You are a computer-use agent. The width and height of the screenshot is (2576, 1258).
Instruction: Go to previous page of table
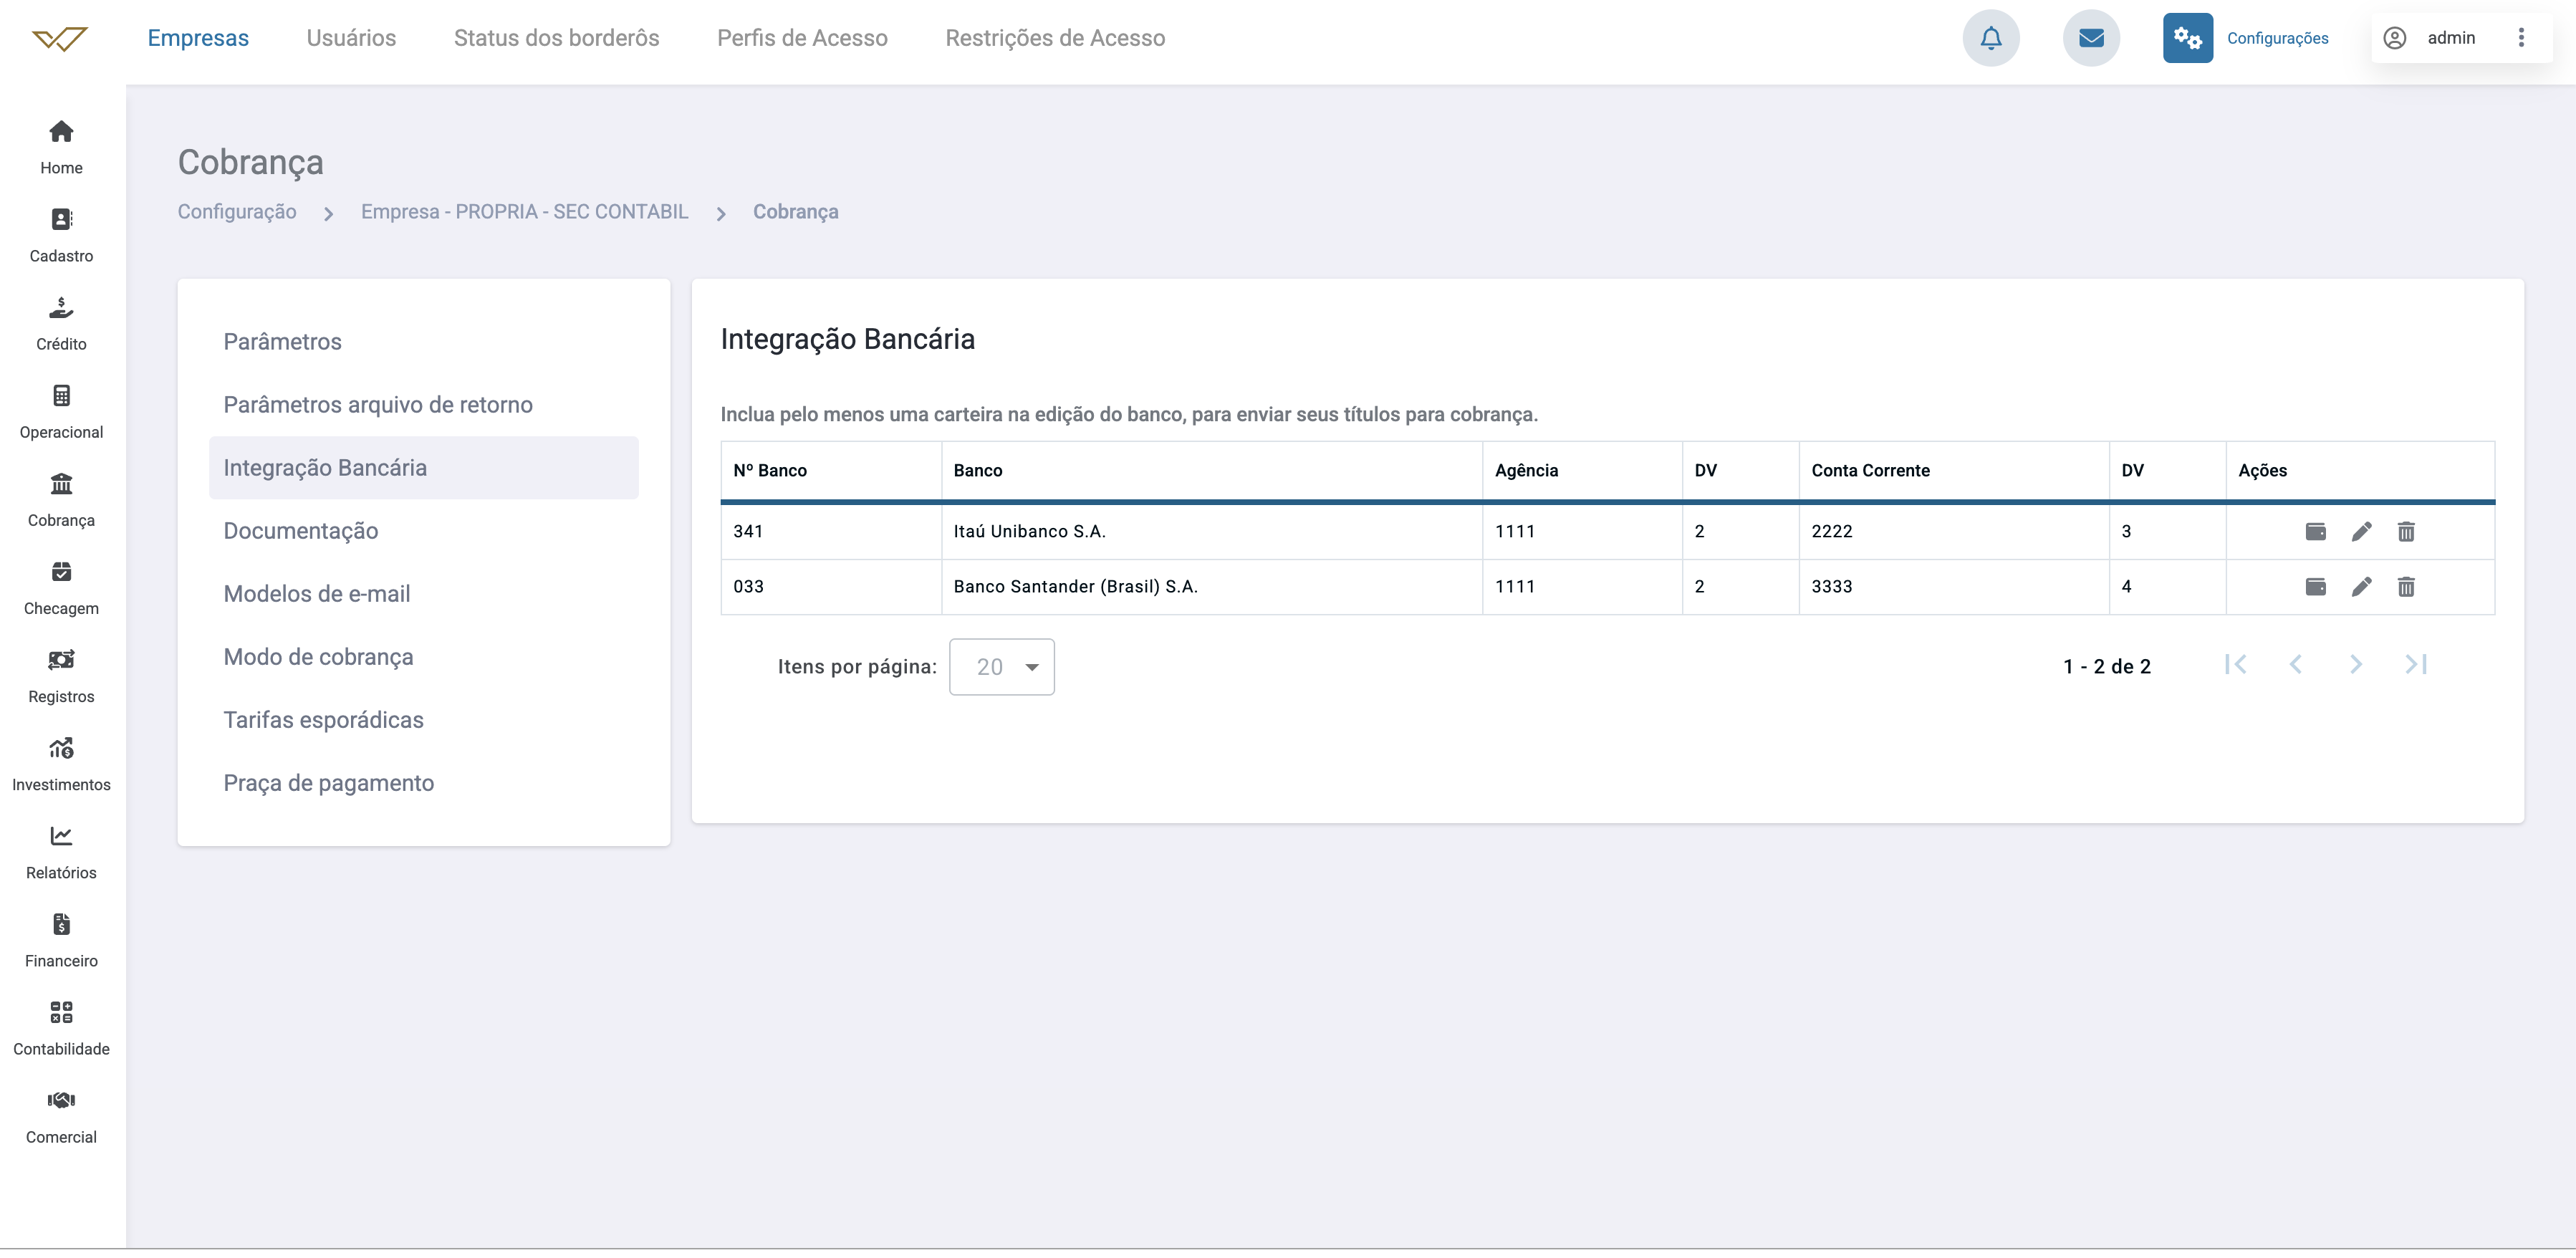[2296, 664]
